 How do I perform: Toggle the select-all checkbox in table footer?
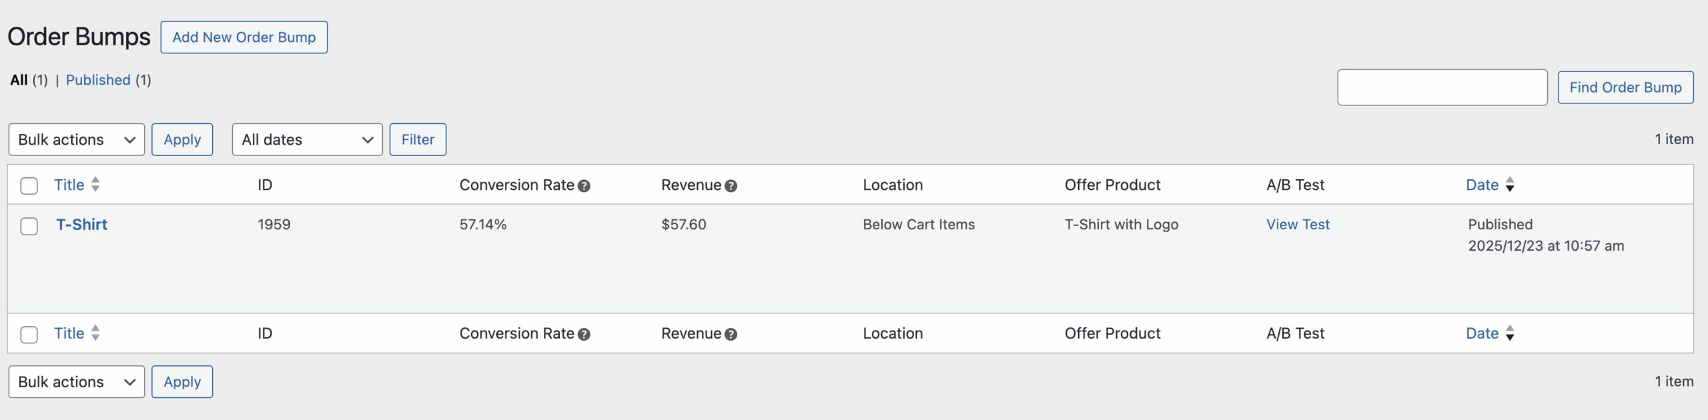coord(29,334)
